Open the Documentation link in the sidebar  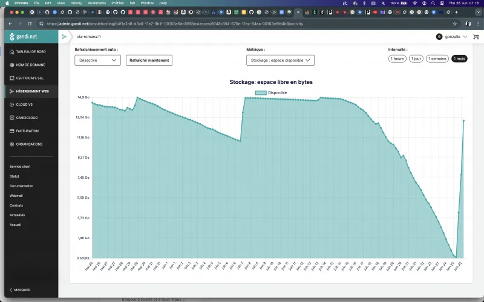[x=21, y=186]
